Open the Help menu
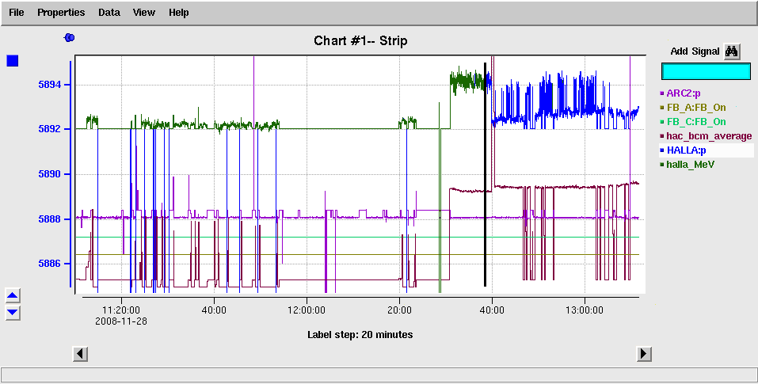 (178, 13)
